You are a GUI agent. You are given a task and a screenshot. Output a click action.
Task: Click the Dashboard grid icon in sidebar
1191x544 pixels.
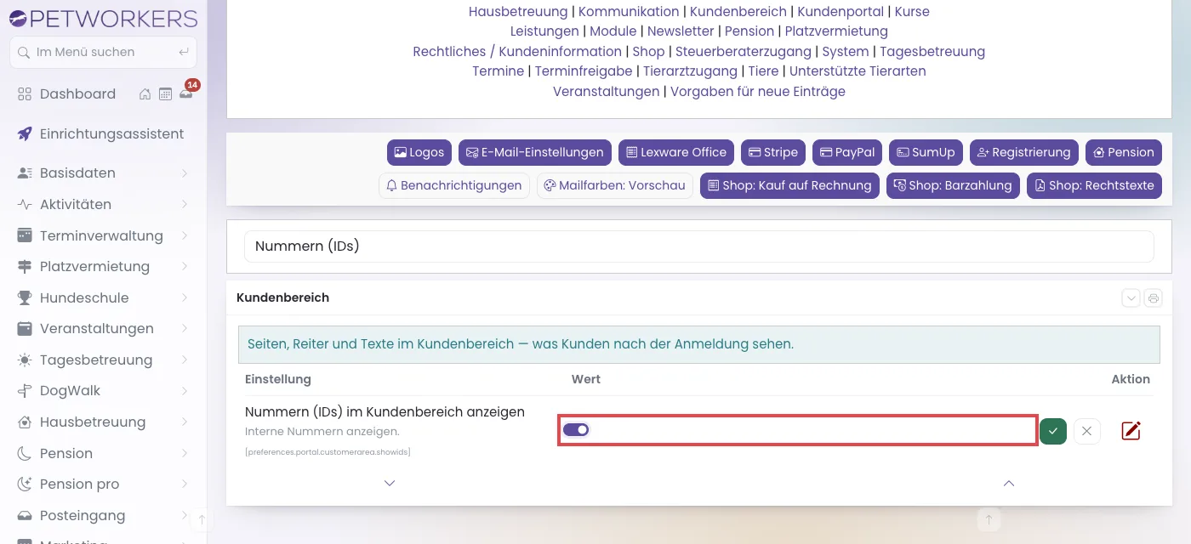pos(25,94)
